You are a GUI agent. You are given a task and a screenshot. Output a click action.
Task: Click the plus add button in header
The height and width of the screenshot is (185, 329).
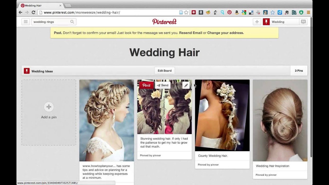pyautogui.click(x=257, y=22)
